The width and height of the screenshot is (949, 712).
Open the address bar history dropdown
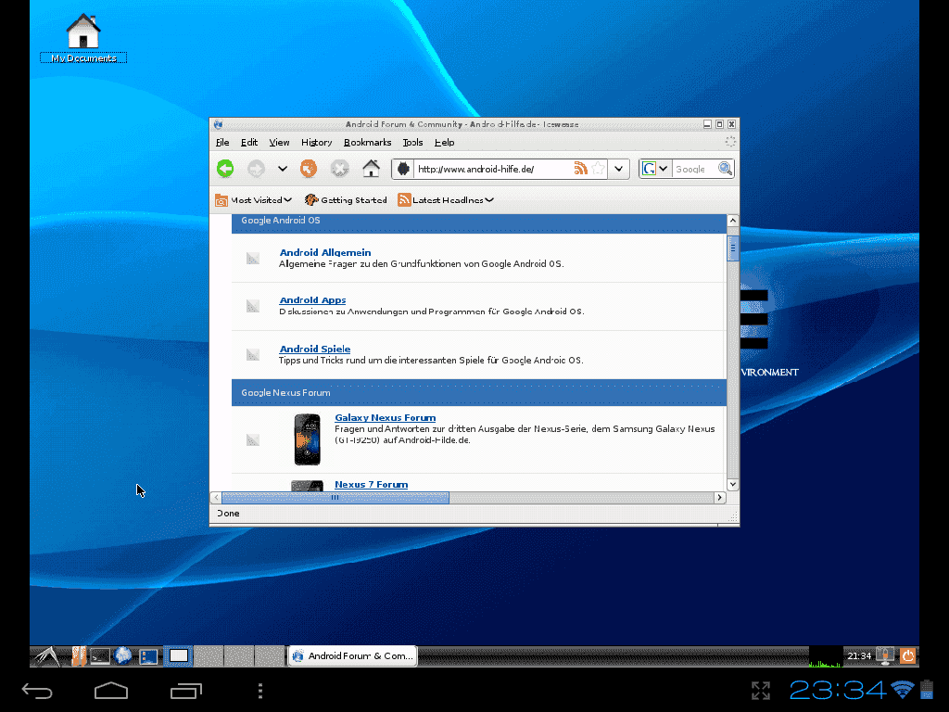point(618,169)
